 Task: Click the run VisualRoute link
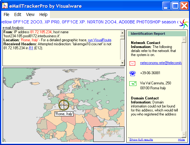pos(100,40)
